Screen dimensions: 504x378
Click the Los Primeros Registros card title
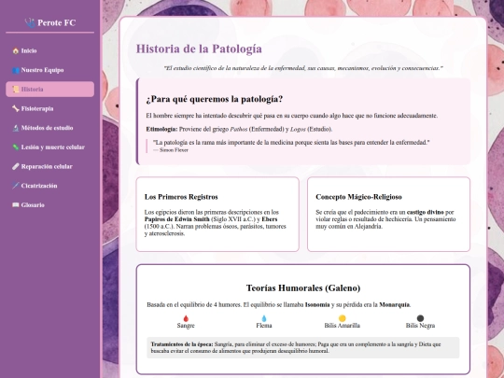click(181, 197)
